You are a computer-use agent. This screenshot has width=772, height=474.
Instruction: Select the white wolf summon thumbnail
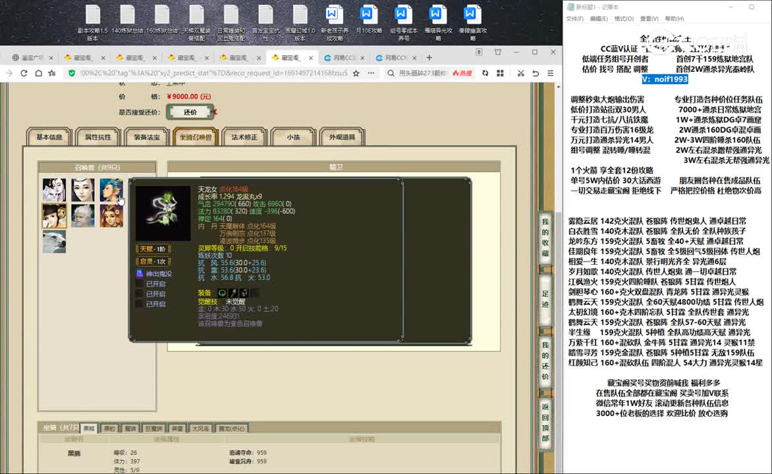(x=53, y=242)
